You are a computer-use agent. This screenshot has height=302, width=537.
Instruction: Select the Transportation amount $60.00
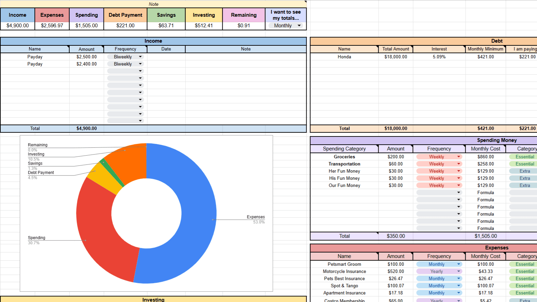(x=396, y=164)
